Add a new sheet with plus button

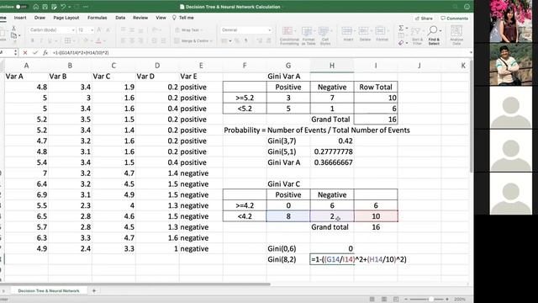[93, 290]
